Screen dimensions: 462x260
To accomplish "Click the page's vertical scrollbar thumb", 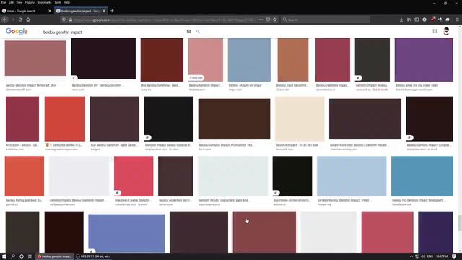I will (x=460, y=223).
